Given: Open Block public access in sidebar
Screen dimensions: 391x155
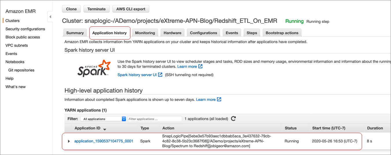Looking at the screenshot, I should (23, 37).
